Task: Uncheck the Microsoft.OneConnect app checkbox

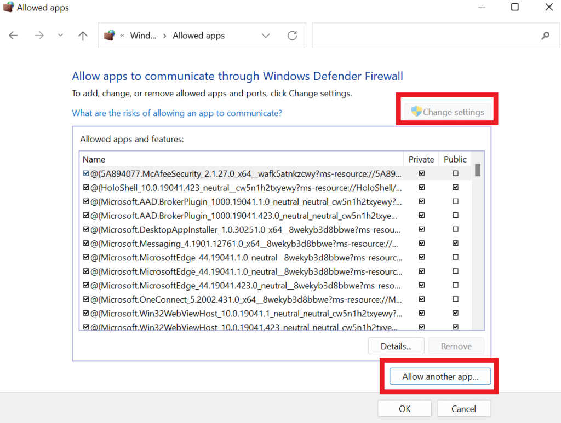Action: (86, 299)
